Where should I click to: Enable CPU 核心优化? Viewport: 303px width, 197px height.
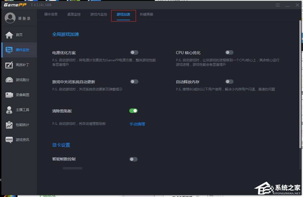[x=229, y=52]
